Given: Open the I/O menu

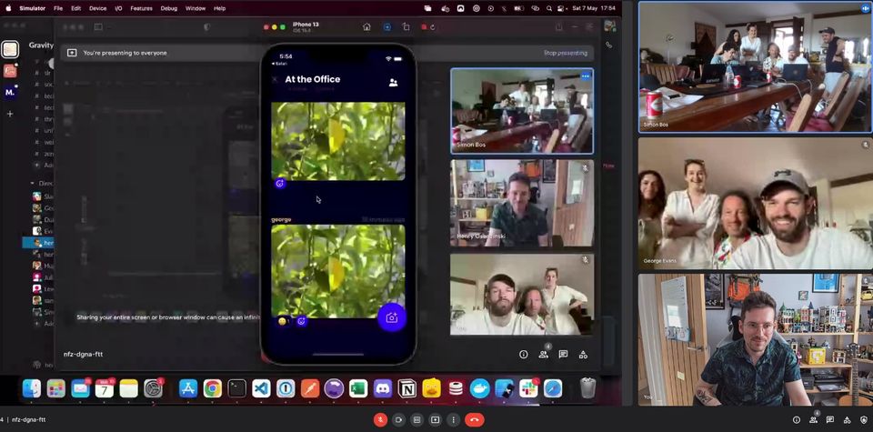Looking at the screenshot, I should click(118, 8).
